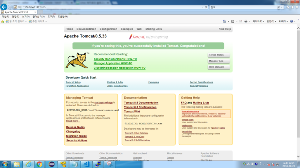Open the 보기(V) menu
This screenshot has width=300, height=168.
coord(26,17)
